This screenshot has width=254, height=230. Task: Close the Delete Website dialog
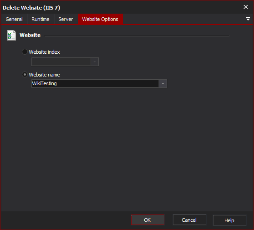point(246,7)
